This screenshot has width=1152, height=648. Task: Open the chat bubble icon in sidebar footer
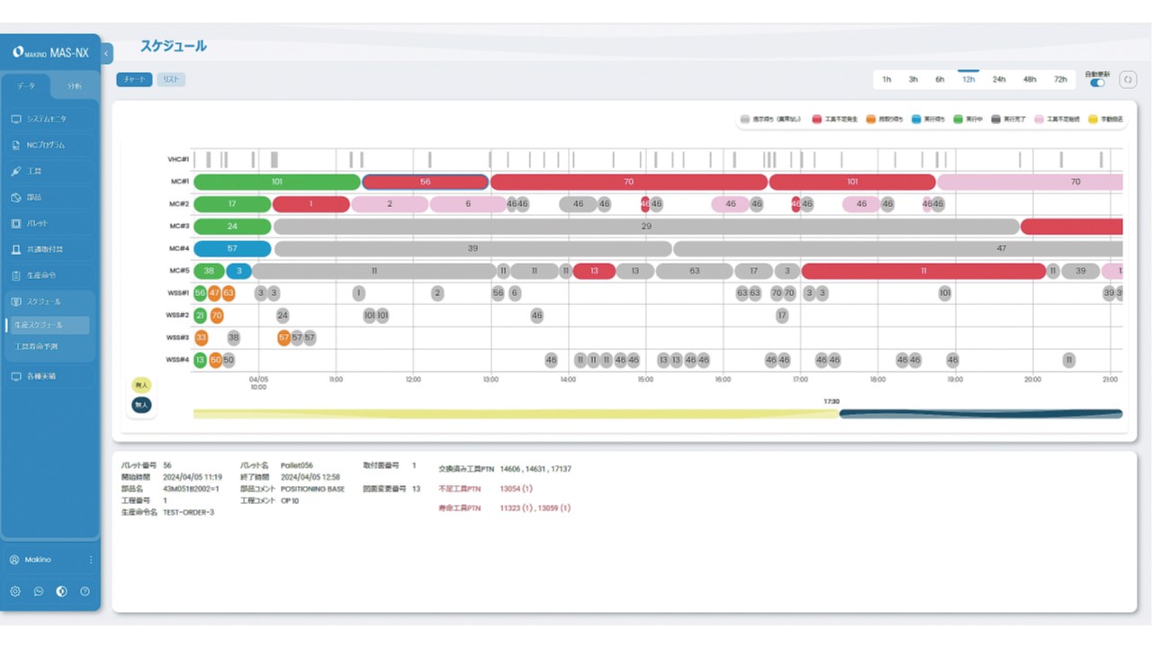click(x=39, y=591)
